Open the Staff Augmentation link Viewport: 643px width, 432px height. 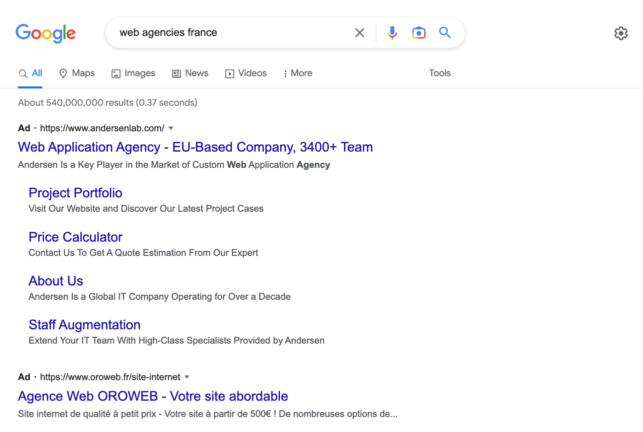pos(84,325)
